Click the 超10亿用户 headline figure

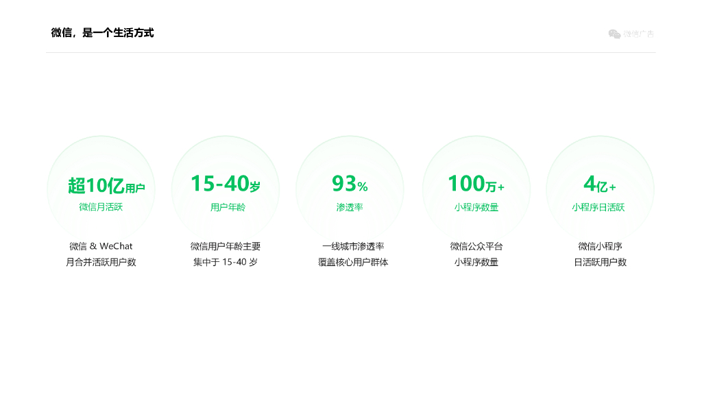(106, 185)
